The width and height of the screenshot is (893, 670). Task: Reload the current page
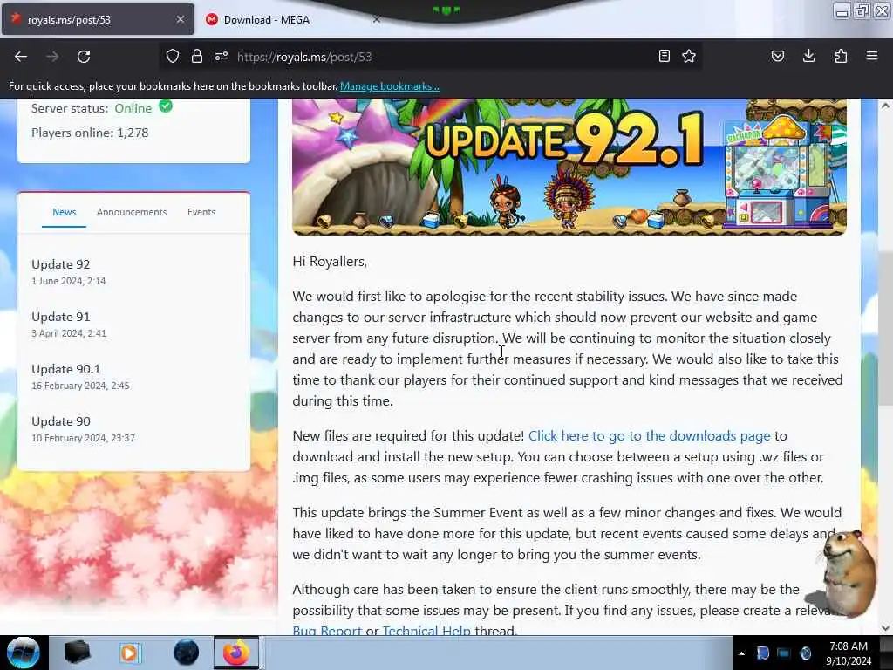[x=84, y=57]
